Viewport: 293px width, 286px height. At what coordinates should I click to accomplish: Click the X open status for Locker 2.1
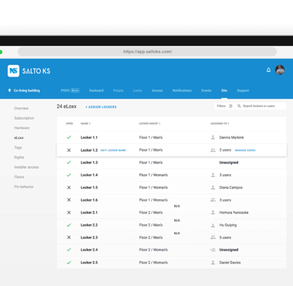(69, 213)
